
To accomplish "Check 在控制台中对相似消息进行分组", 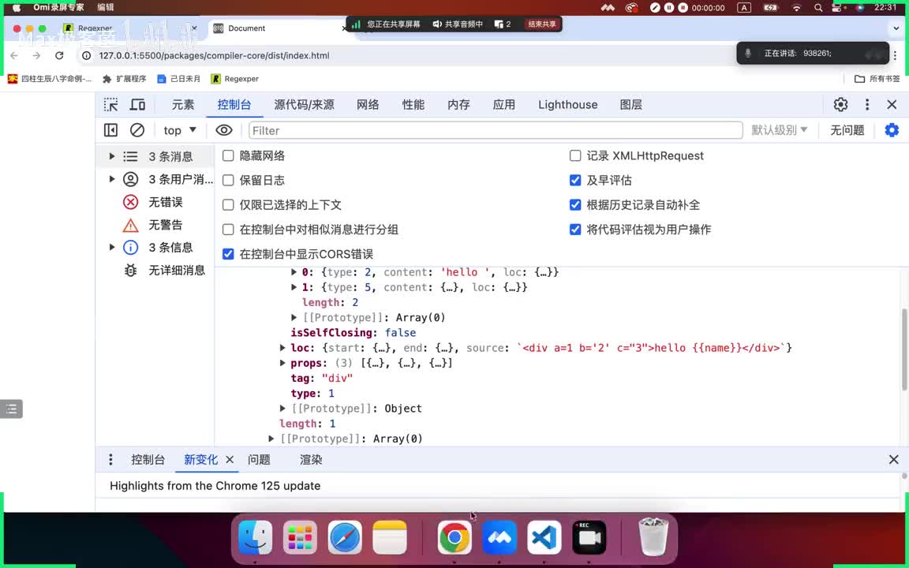I will coord(228,230).
